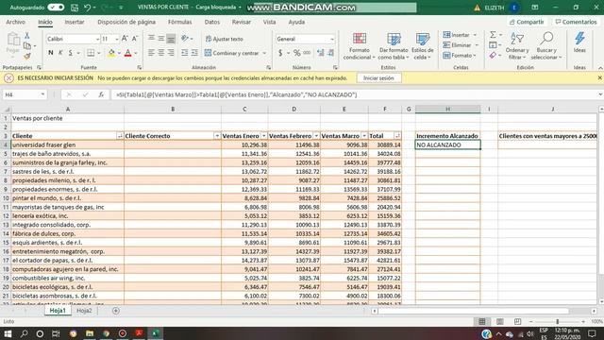Click the Cut scissors icon

coord(27,36)
